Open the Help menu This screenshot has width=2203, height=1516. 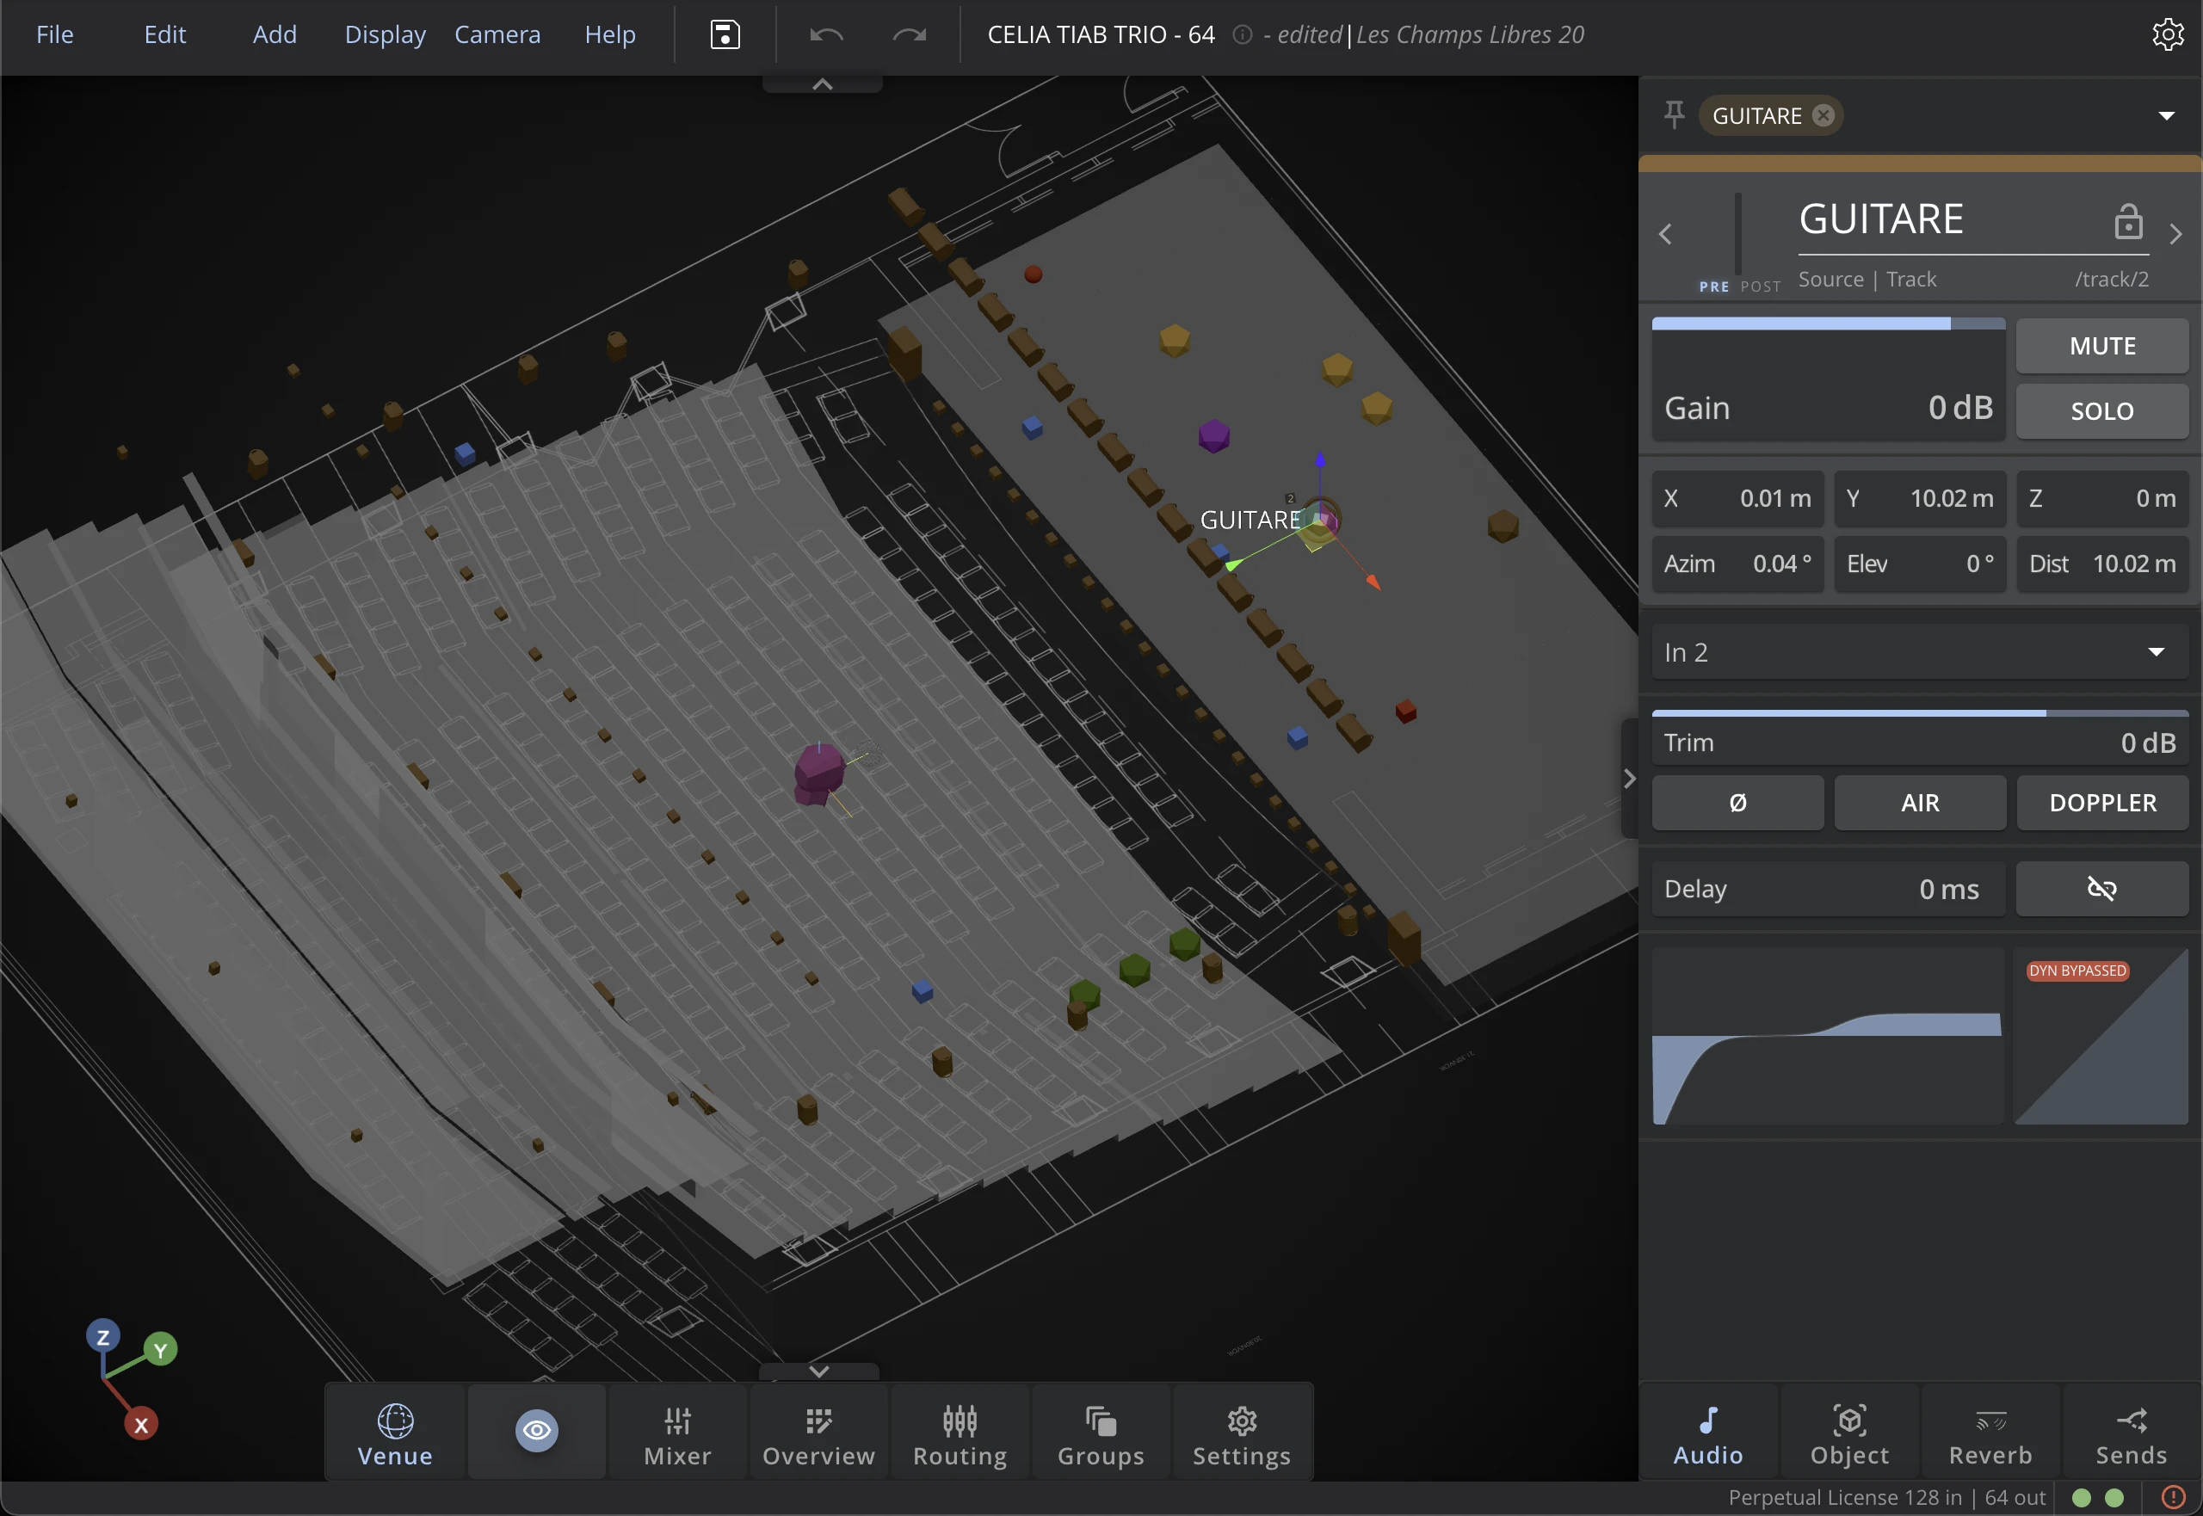(610, 35)
